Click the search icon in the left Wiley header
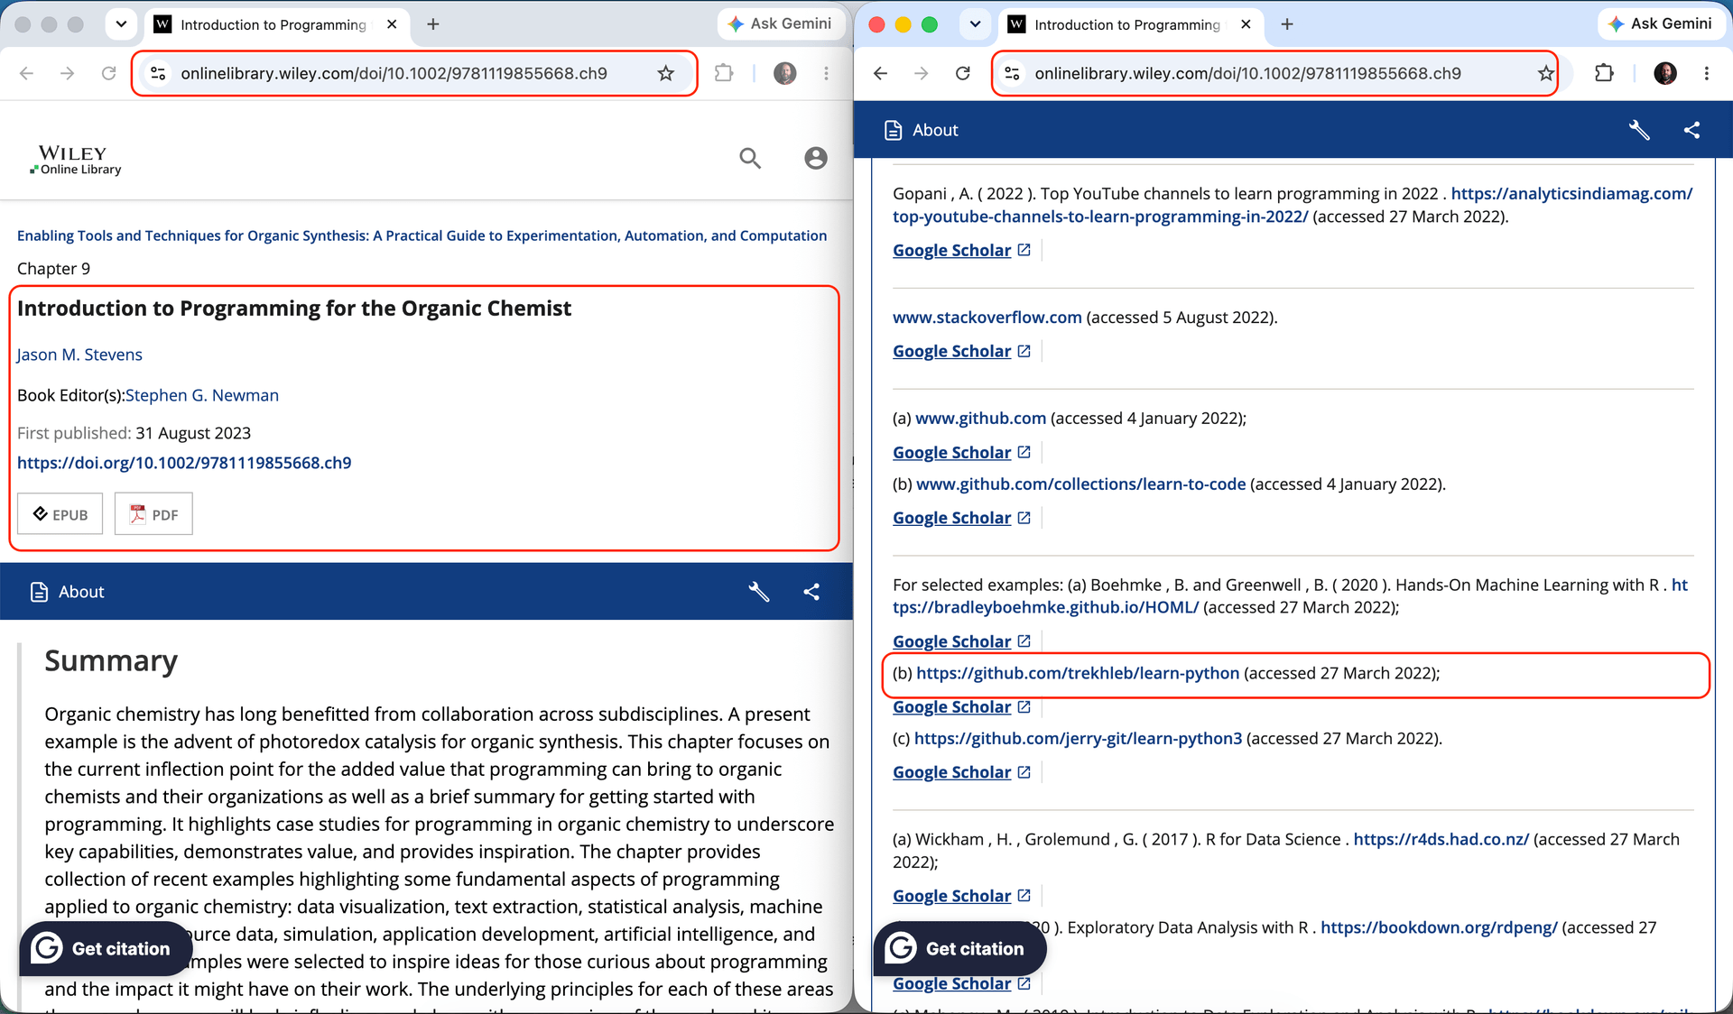This screenshot has width=1733, height=1014. coord(750,158)
